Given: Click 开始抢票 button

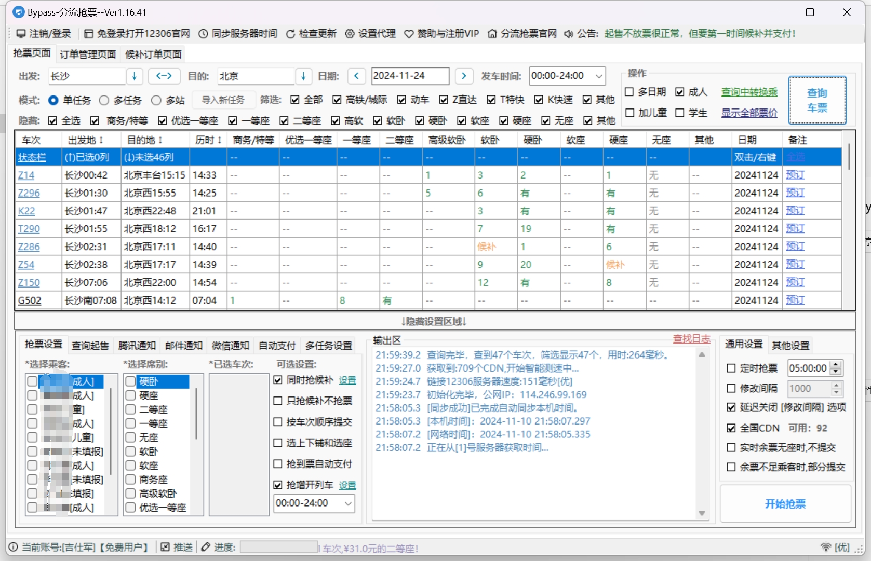Looking at the screenshot, I should pyautogui.click(x=785, y=503).
